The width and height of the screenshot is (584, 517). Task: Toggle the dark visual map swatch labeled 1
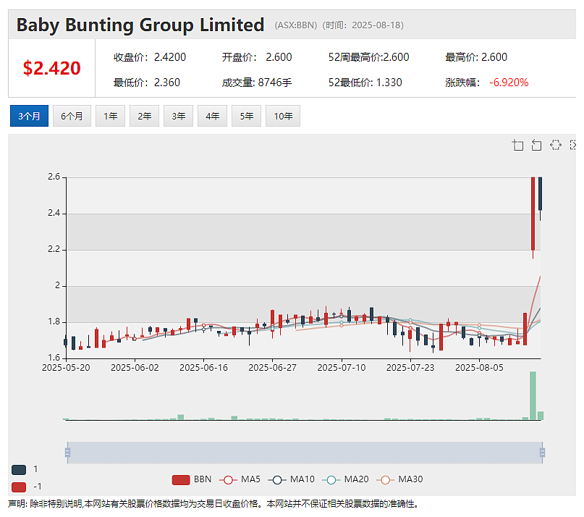[19, 470]
